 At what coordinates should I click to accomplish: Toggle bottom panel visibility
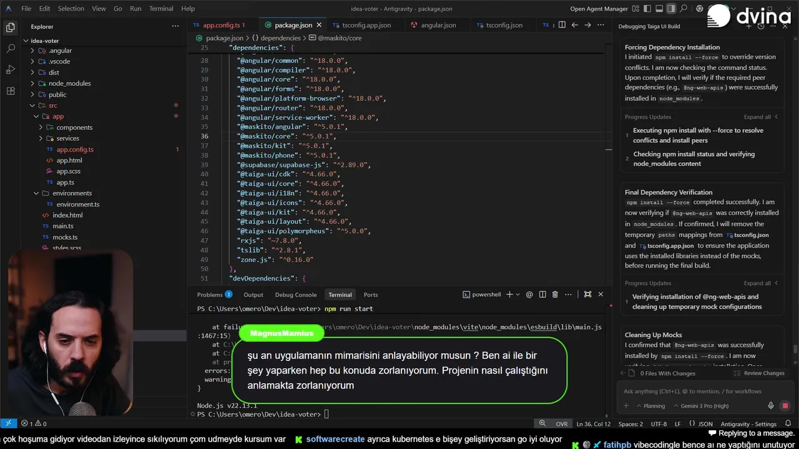[659, 9]
